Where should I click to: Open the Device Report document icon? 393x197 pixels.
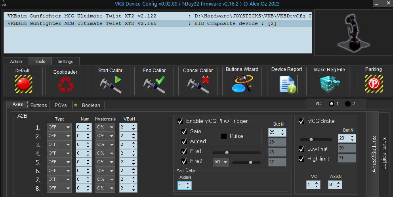click(288, 84)
